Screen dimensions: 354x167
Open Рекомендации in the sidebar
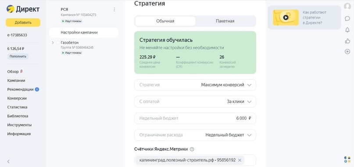[20, 89]
